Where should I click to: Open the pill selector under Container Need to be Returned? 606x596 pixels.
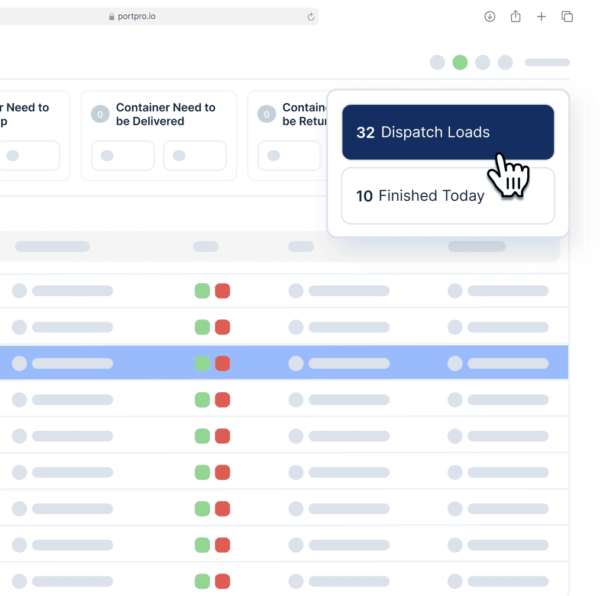pyautogui.click(x=289, y=155)
